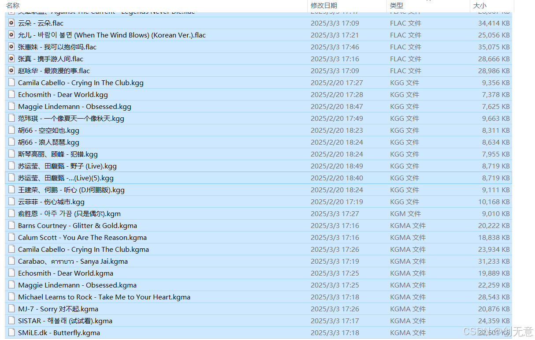This screenshot has height=340, width=535.
Task: Select the icon for Calum Scott - You Are The Reason.kgma
Action: tap(11, 237)
